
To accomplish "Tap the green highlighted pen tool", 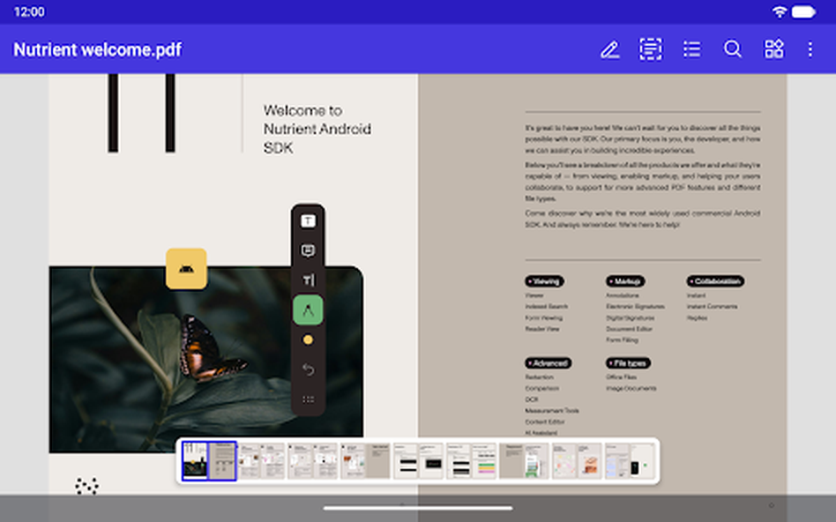I will [308, 309].
